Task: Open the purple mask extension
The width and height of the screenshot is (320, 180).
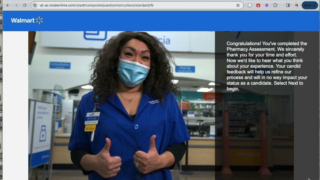Action: point(267,5)
